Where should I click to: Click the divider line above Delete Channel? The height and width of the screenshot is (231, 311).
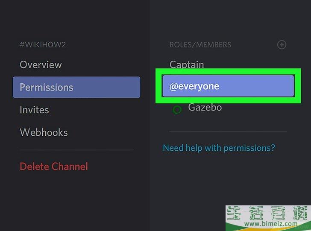pos(76,150)
